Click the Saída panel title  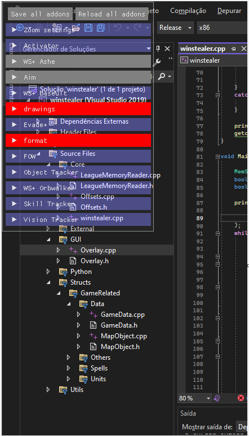[188, 413]
